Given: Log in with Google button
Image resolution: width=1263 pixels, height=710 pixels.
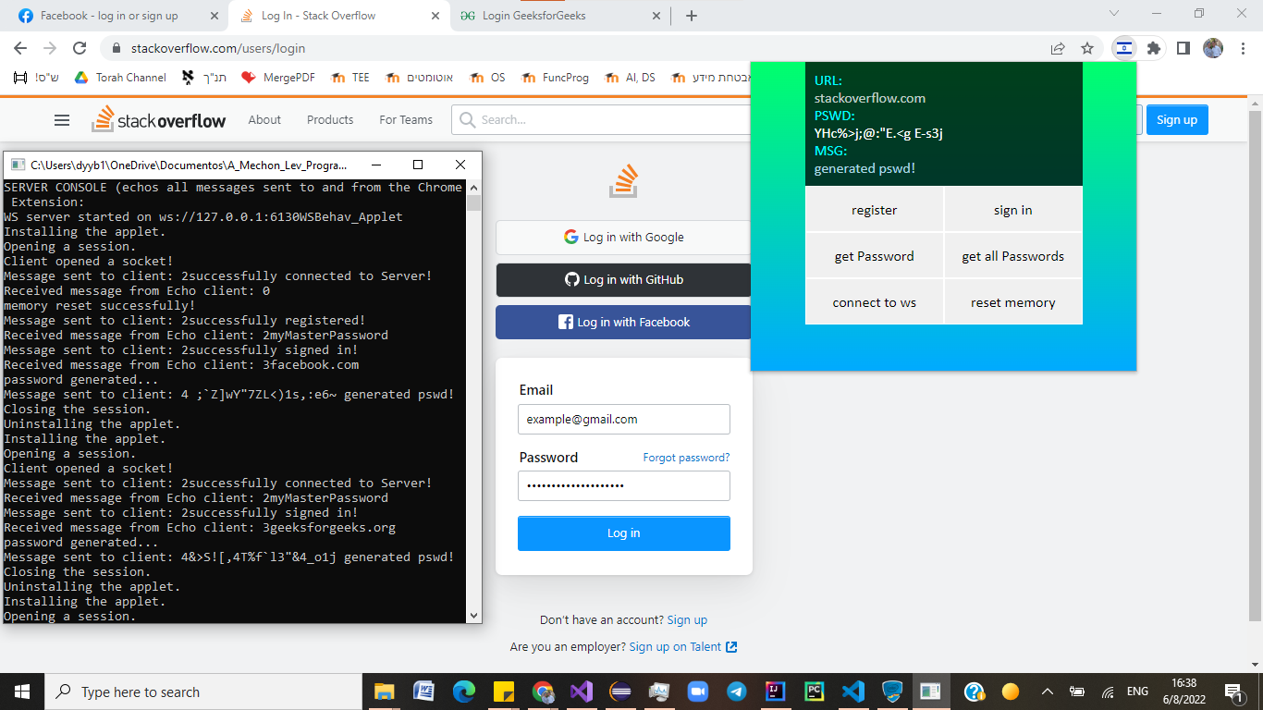Looking at the screenshot, I should [624, 238].
